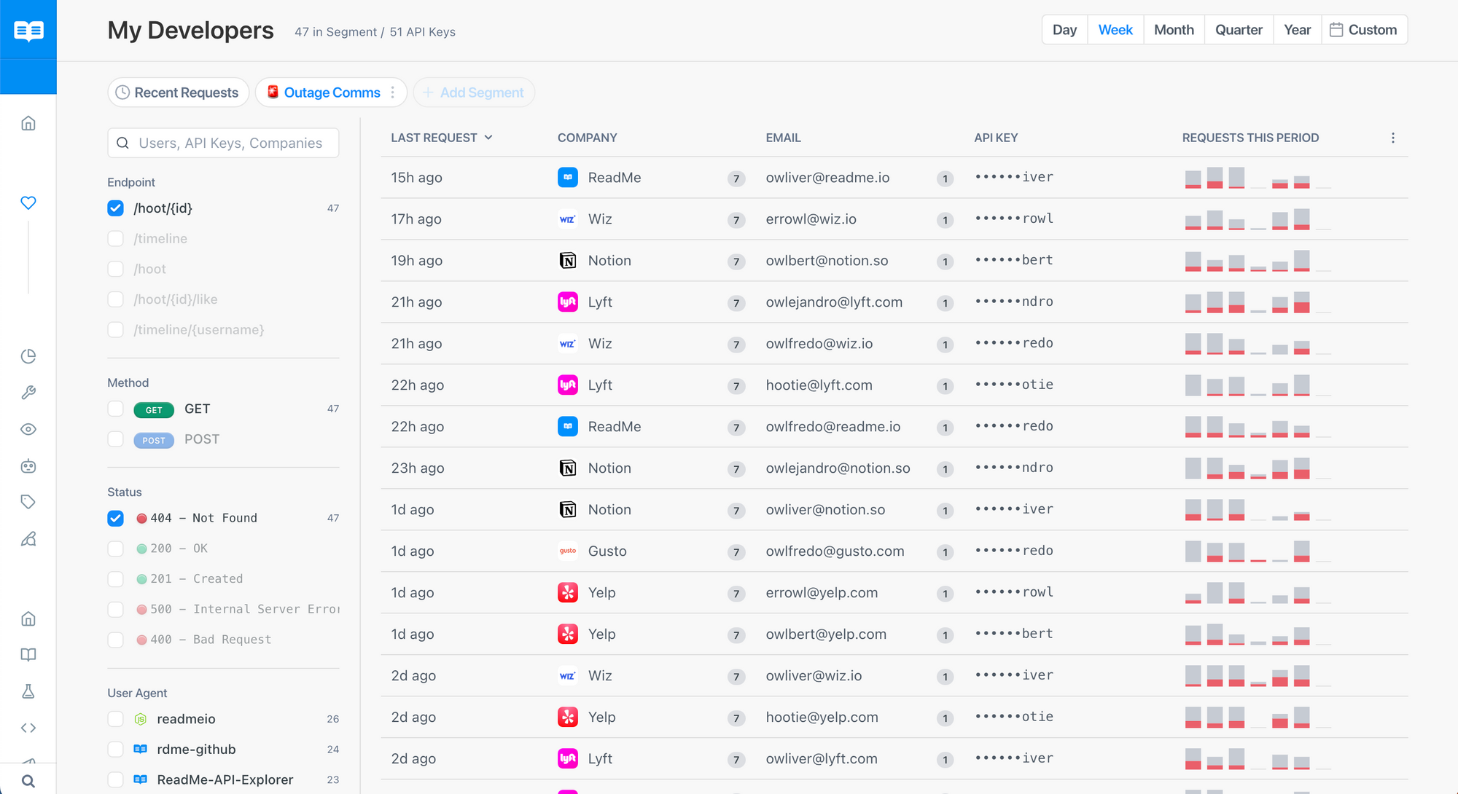
Task: Click the Wiz logo for errowl@wiz.io
Action: [568, 219]
